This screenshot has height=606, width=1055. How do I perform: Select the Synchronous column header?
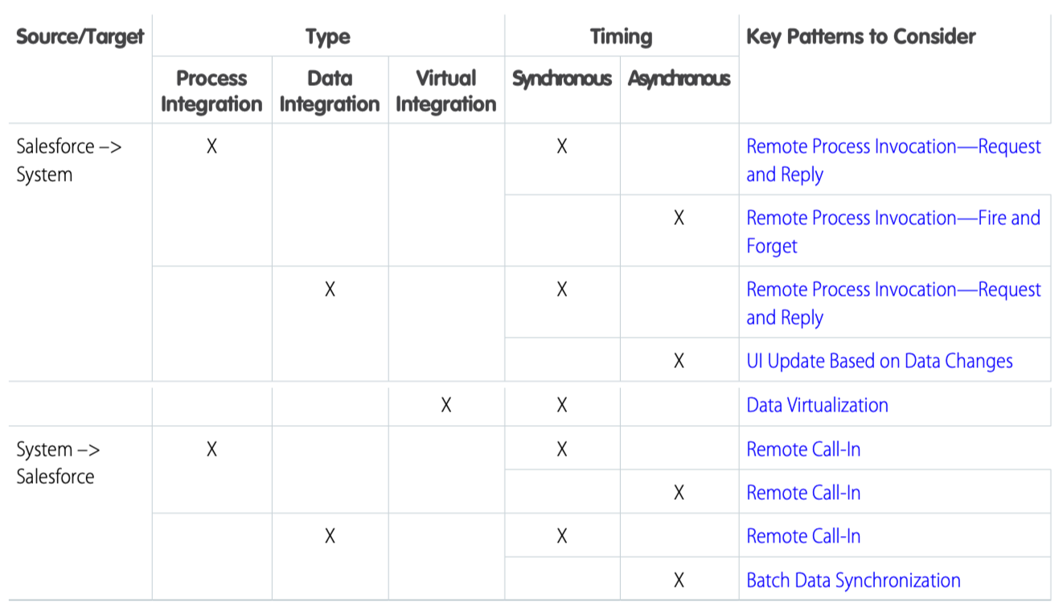[562, 79]
